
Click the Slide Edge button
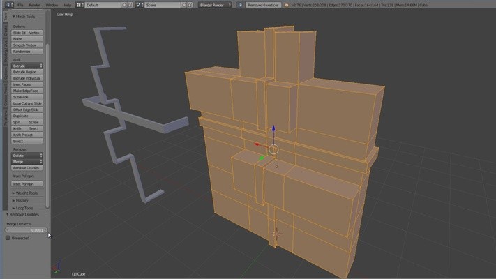19,33
